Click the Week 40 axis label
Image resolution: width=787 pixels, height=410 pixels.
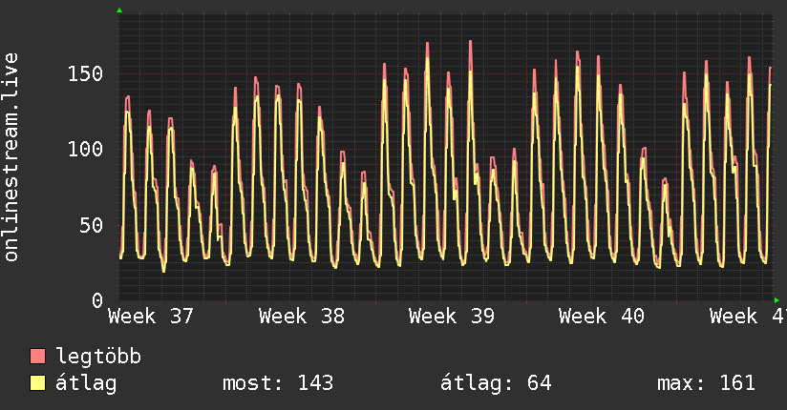[x=602, y=317]
